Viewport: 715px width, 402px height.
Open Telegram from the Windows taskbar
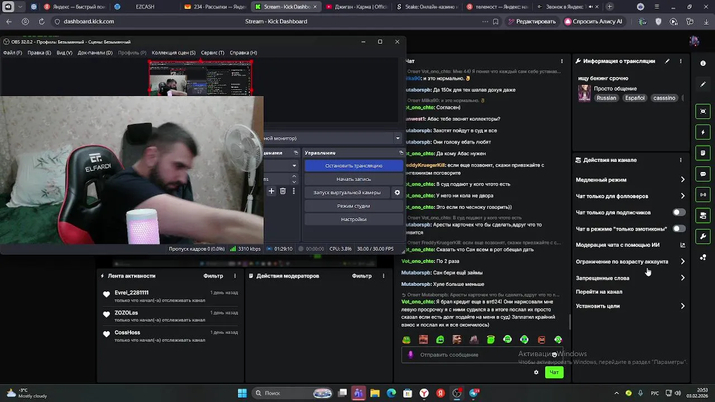474,393
